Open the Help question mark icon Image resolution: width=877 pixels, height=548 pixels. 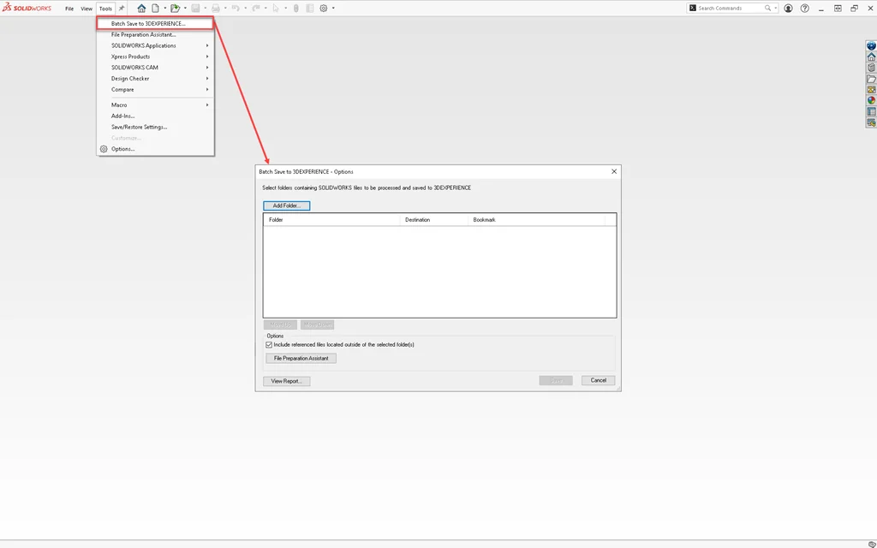[804, 9]
